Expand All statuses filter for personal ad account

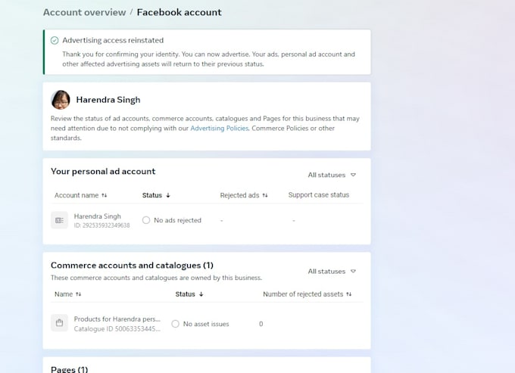(332, 175)
